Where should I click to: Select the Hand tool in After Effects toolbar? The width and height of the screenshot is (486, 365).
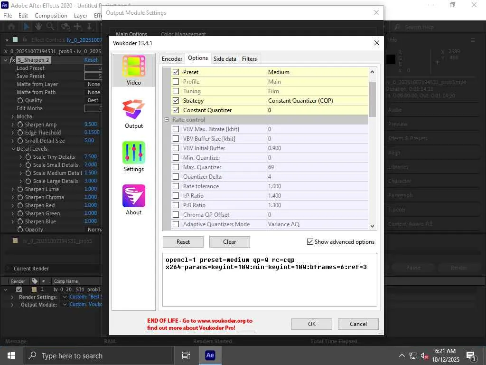[x=38, y=27]
